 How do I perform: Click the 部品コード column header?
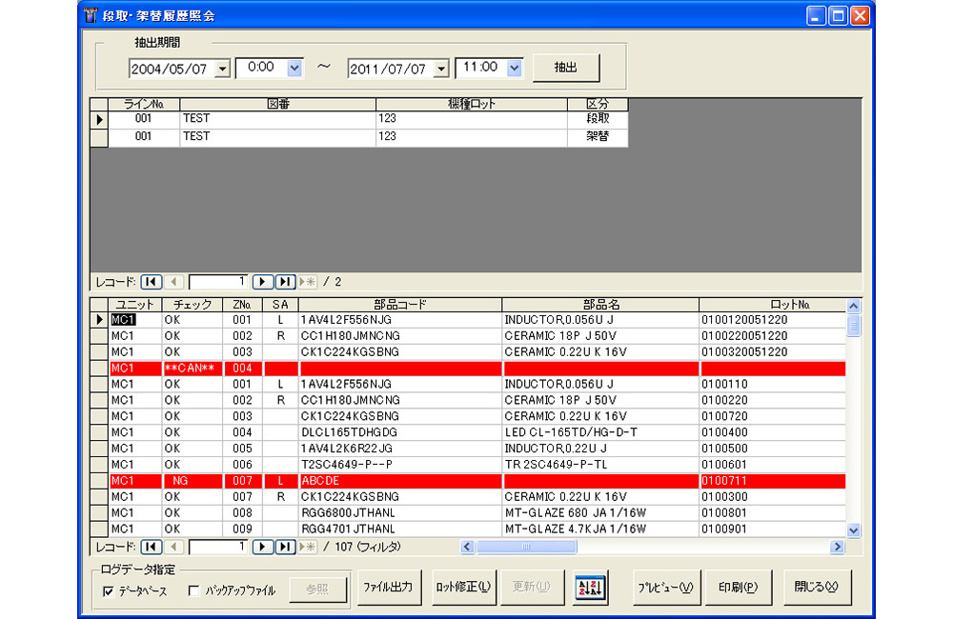coord(399,305)
